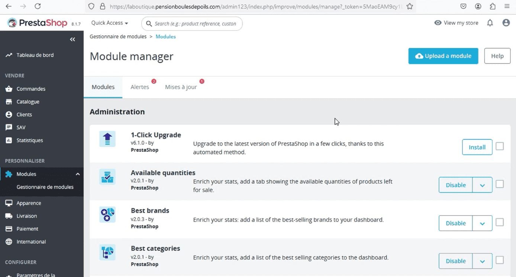Open the Help button
516x277 pixels.
point(497,56)
